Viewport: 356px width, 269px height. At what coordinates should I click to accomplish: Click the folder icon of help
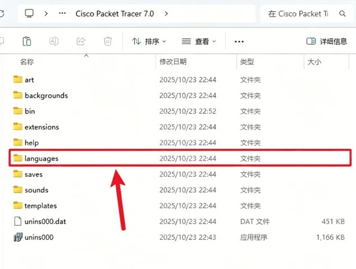pyautogui.click(x=18, y=142)
